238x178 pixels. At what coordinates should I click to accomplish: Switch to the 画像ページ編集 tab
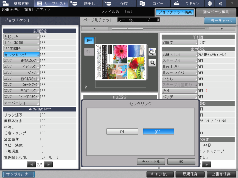216,12
